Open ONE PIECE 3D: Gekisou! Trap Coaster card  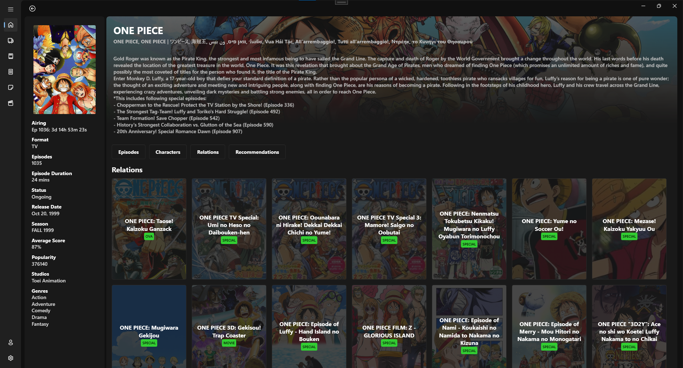click(229, 326)
